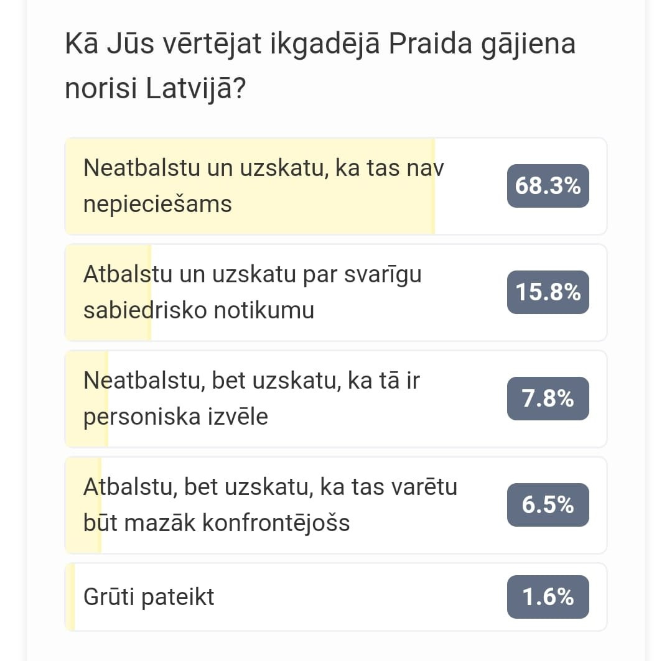Click the yellow progress bar of top answer

[x=250, y=186]
